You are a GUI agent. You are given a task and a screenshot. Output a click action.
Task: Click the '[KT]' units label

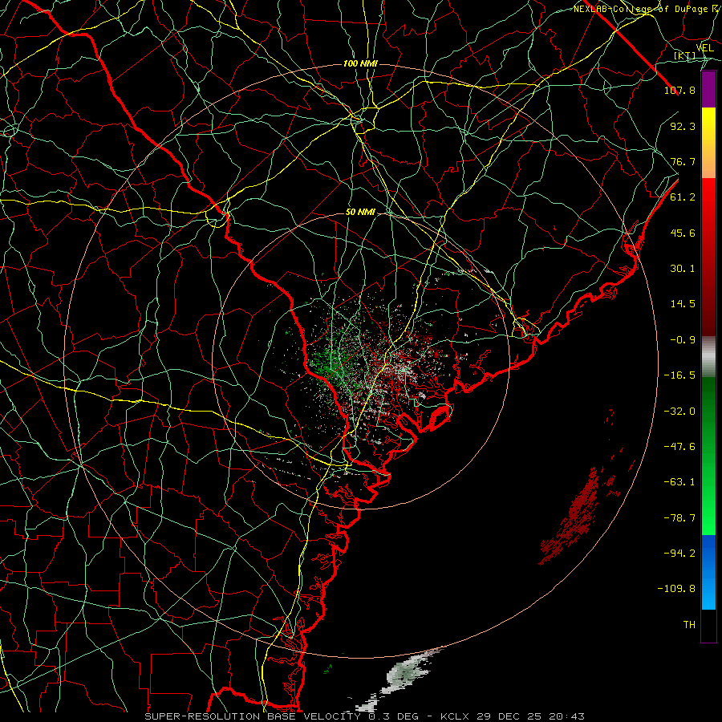pyautogui.click(x=685, y=56)
